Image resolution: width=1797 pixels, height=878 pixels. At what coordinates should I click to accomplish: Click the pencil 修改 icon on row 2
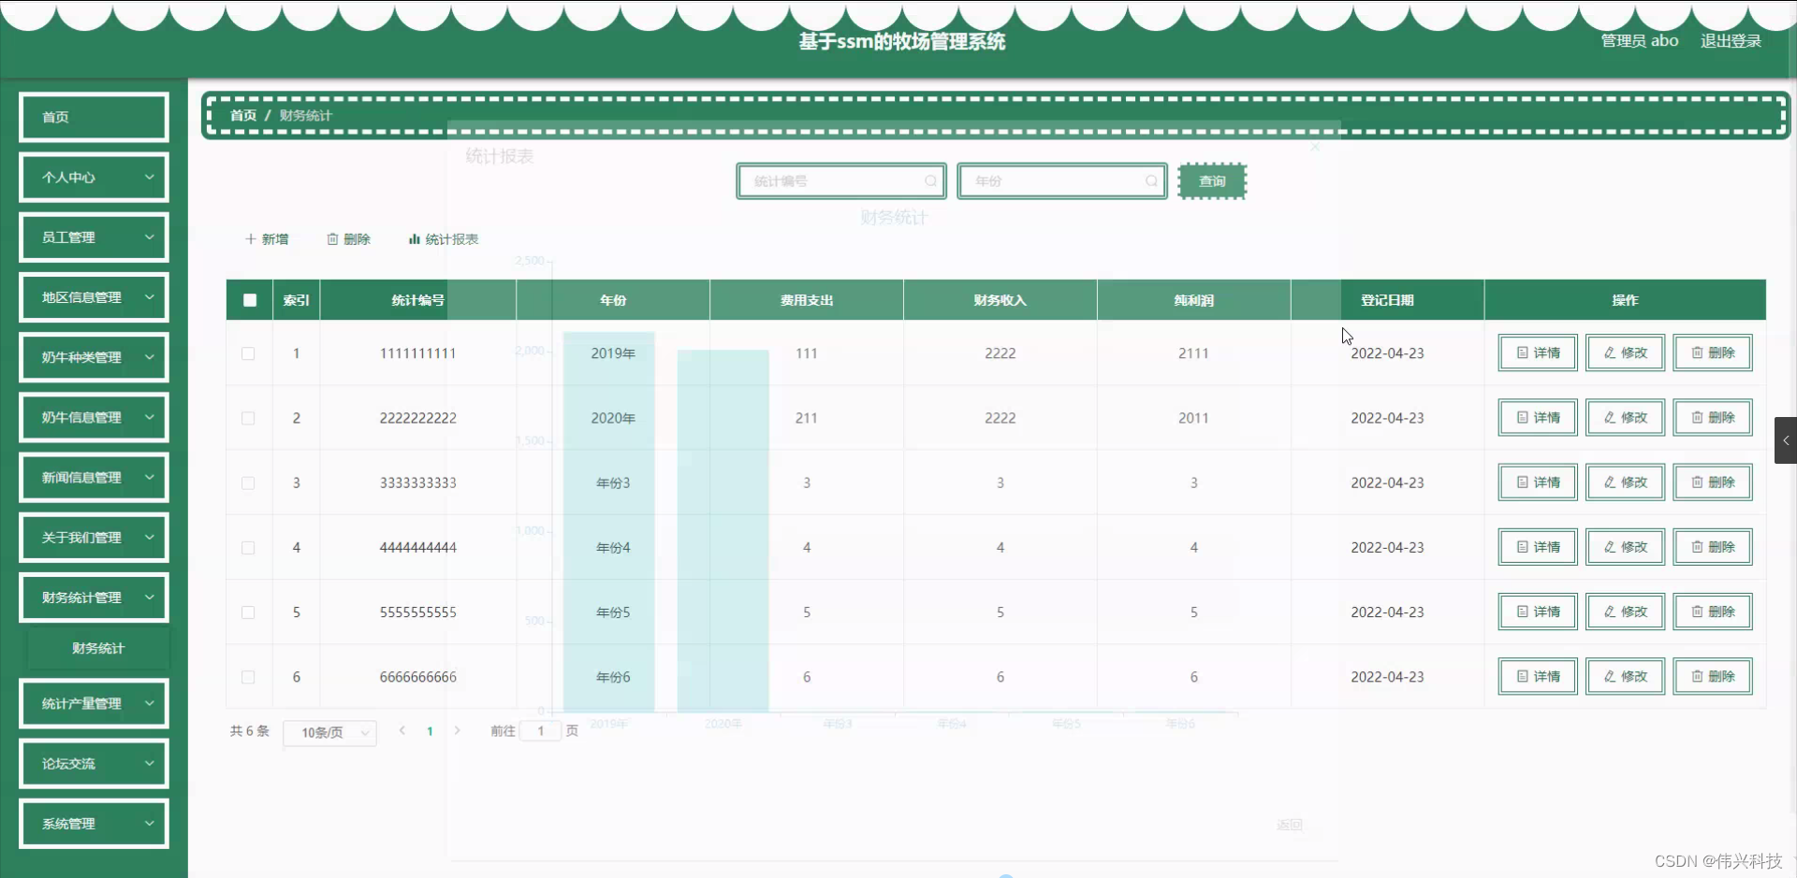pos(1608,417)
